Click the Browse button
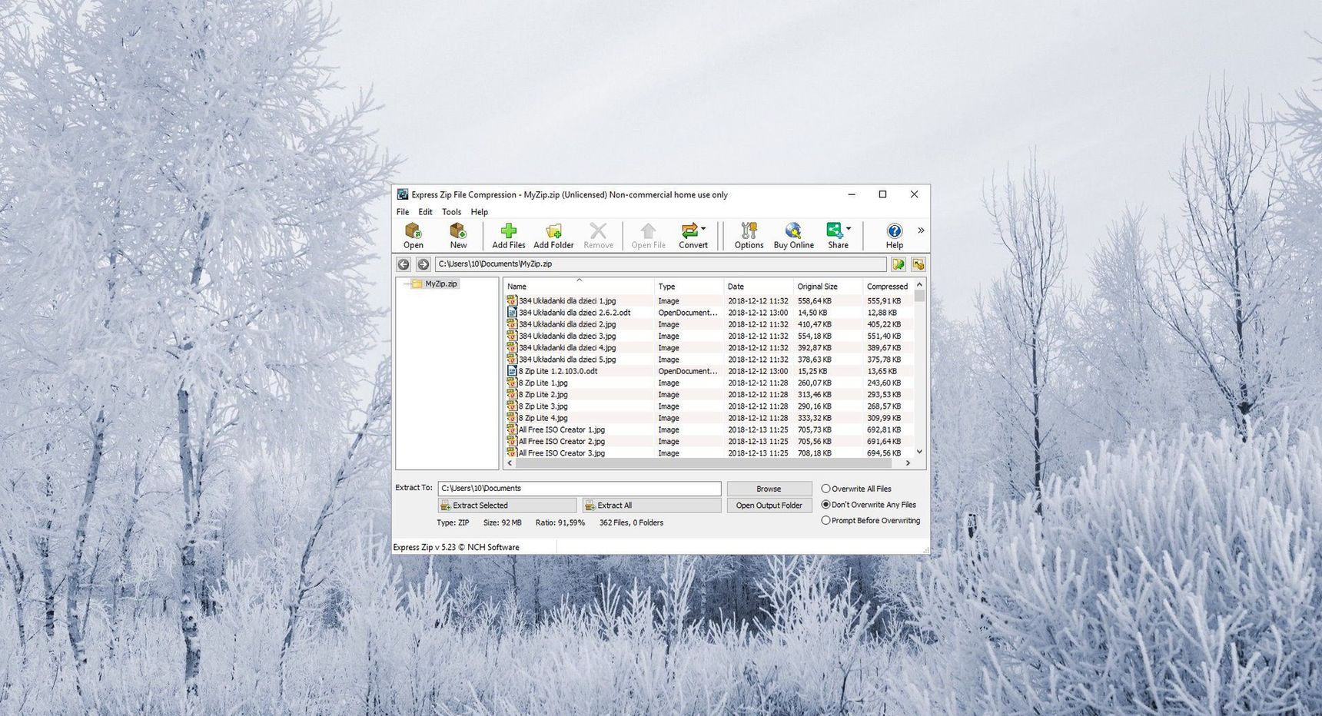This screenshot has width=1322, height=716. point(769,489)
